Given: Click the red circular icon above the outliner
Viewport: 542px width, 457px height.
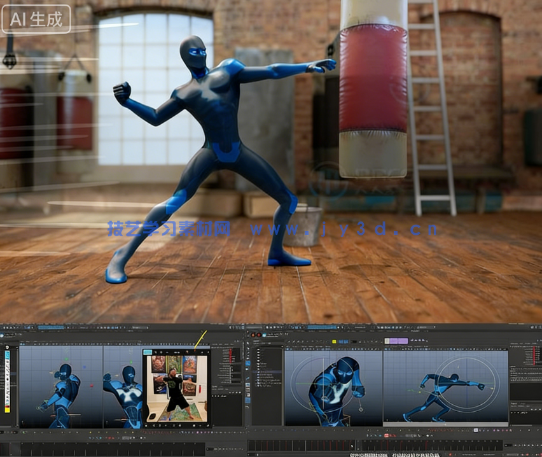Looking at the screenshot, I should tap(258, 334).
